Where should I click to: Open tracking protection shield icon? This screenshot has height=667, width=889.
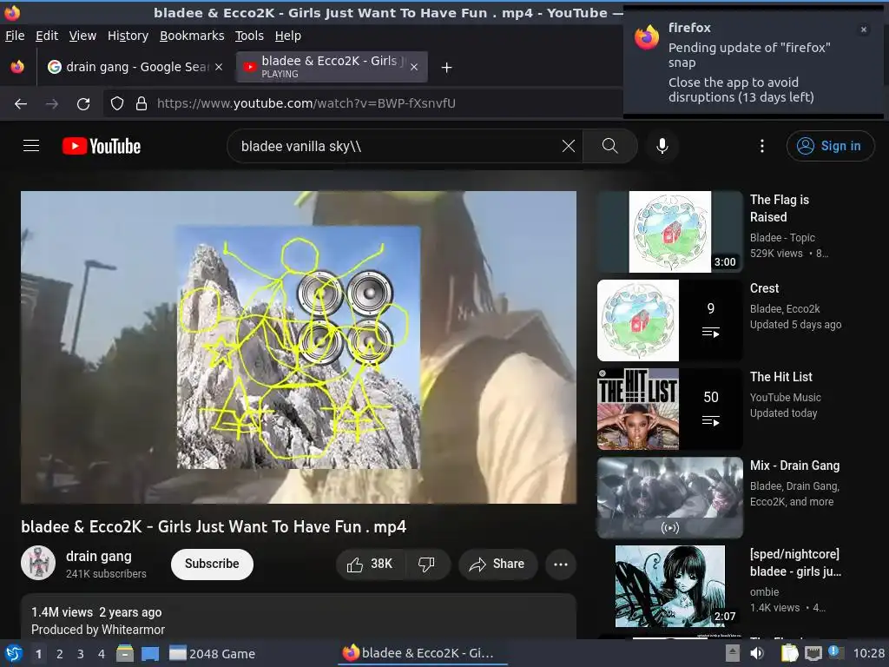click(117, 103)
